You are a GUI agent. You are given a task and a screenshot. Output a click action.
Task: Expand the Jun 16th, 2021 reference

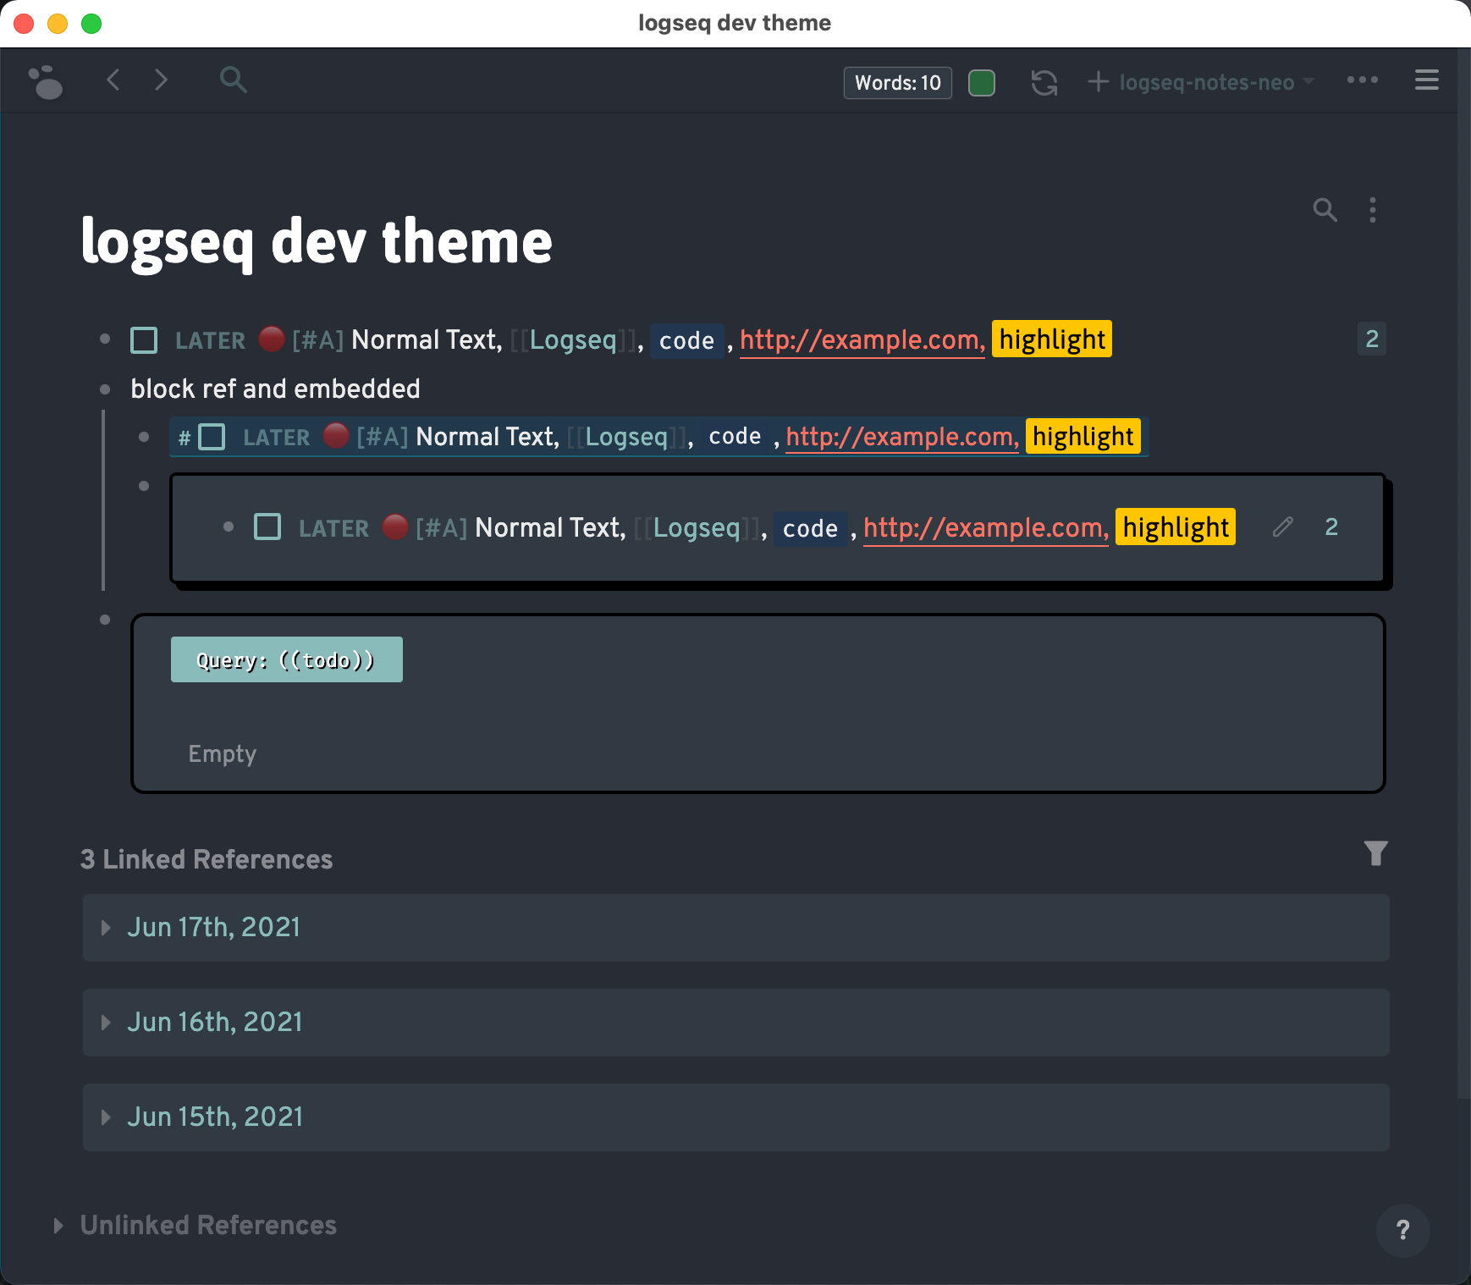(x=106, y=1023)
